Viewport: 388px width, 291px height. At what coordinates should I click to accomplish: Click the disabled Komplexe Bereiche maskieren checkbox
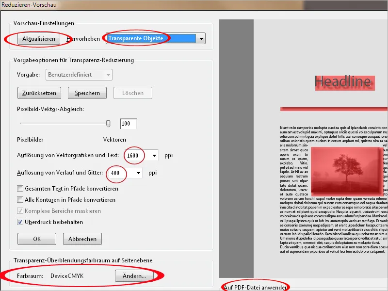point(20,211)
